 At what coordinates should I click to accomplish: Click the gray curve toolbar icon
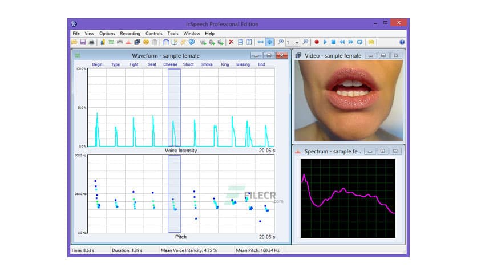pos(120,42)
